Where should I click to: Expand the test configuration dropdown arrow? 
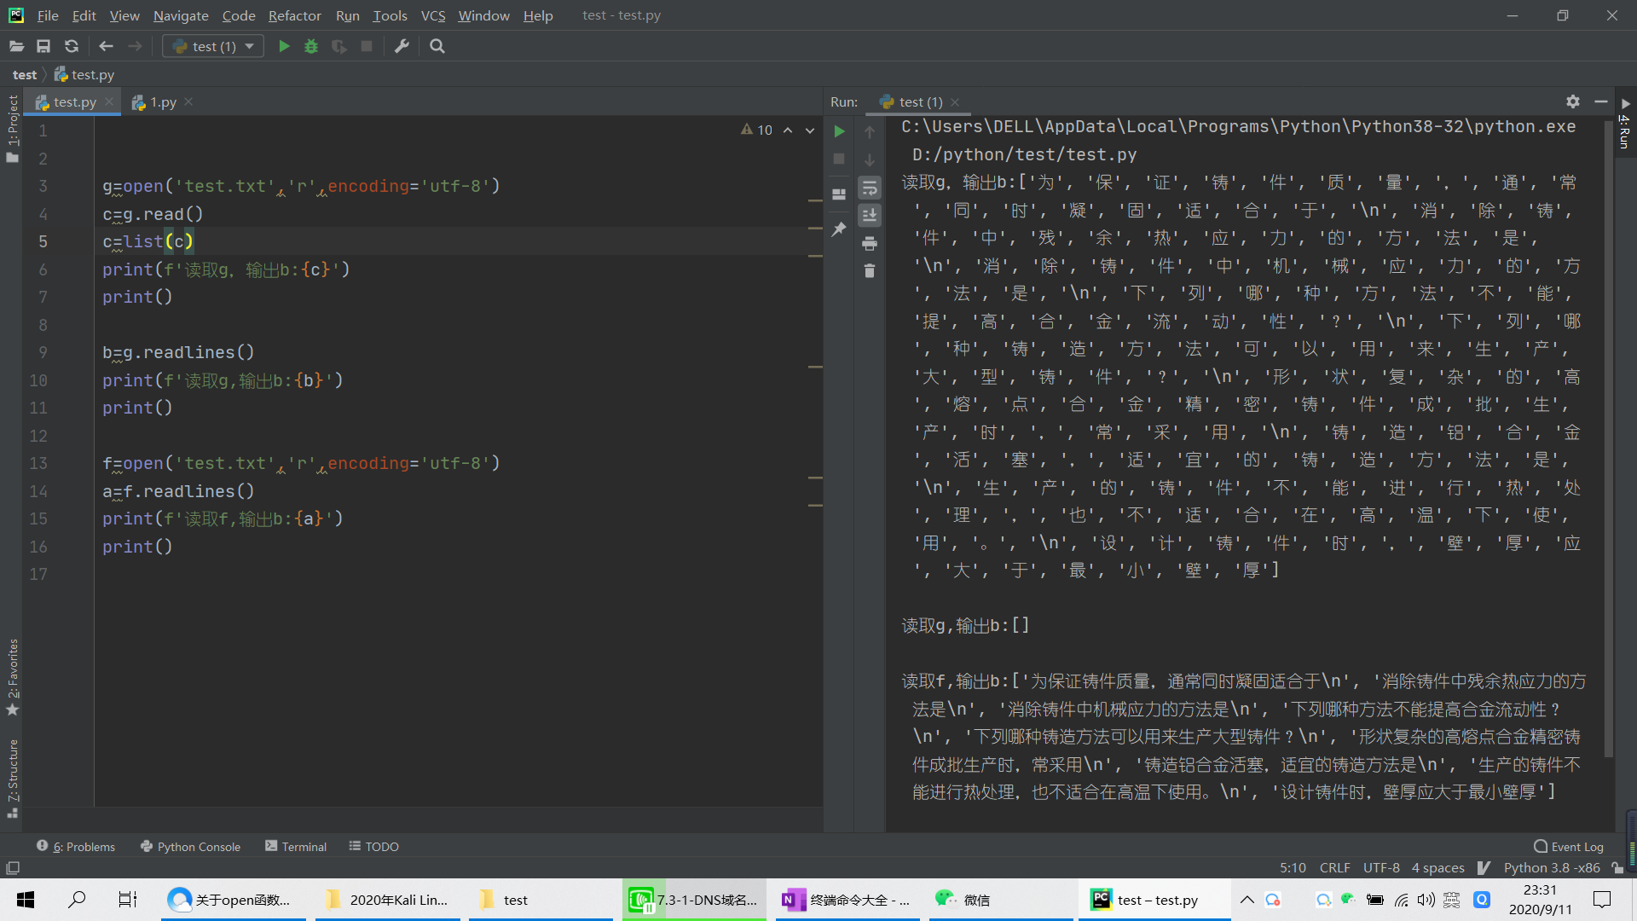[x=250, y=46]
